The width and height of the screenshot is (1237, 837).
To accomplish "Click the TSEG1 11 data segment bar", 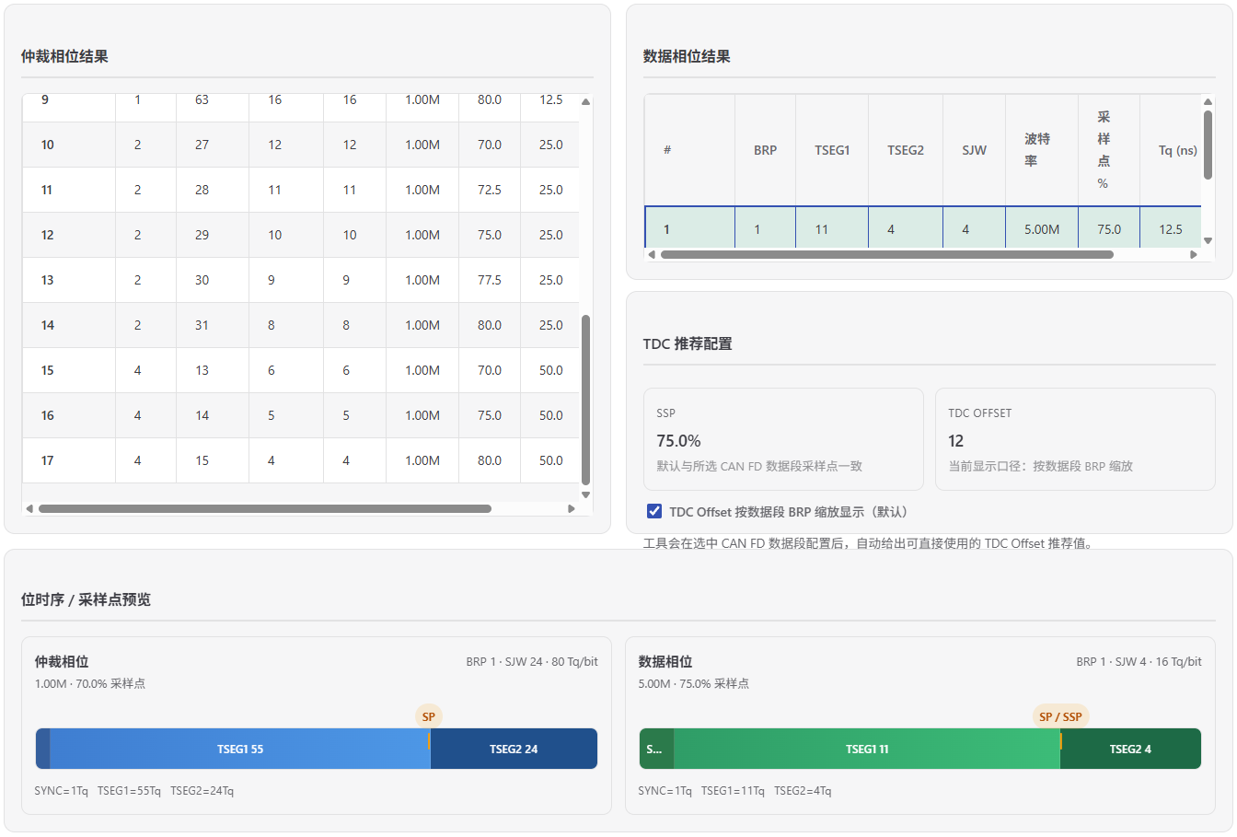I will click(x=866, y=749).
